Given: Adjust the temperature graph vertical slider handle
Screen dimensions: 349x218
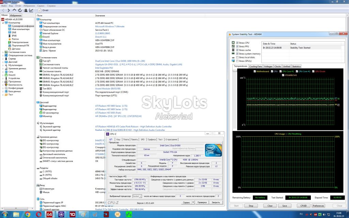Looking at the screenshot, I should 235,71.
